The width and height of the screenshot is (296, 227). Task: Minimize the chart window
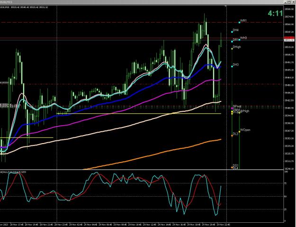[286, 2]
